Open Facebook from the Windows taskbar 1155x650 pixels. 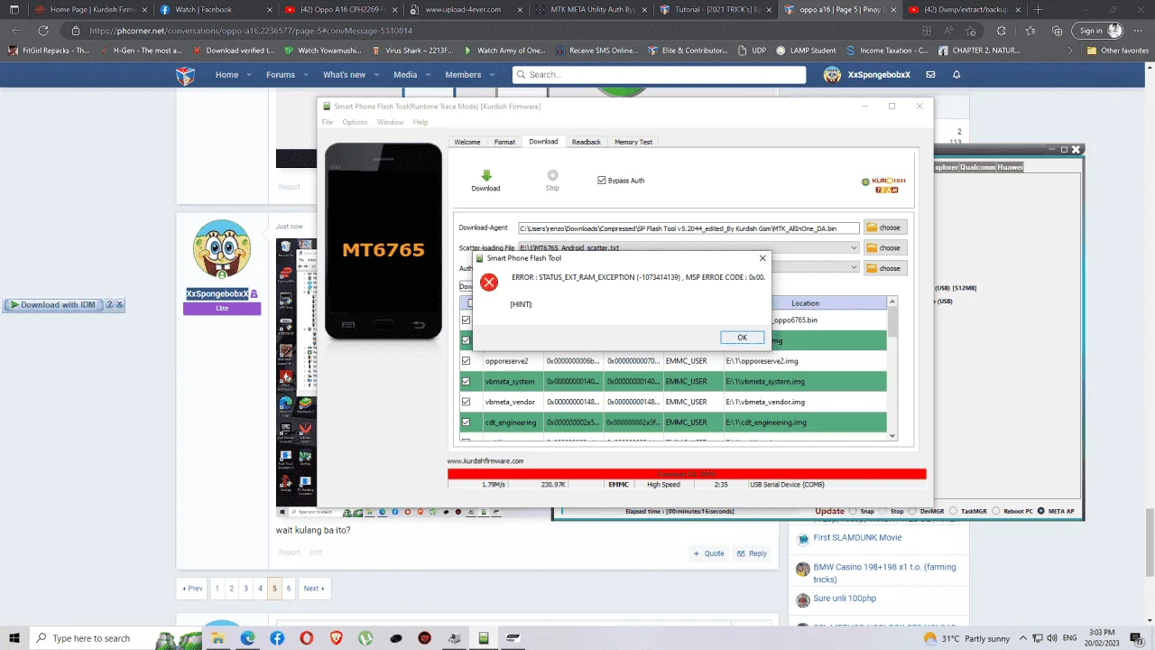click(277, 638)
